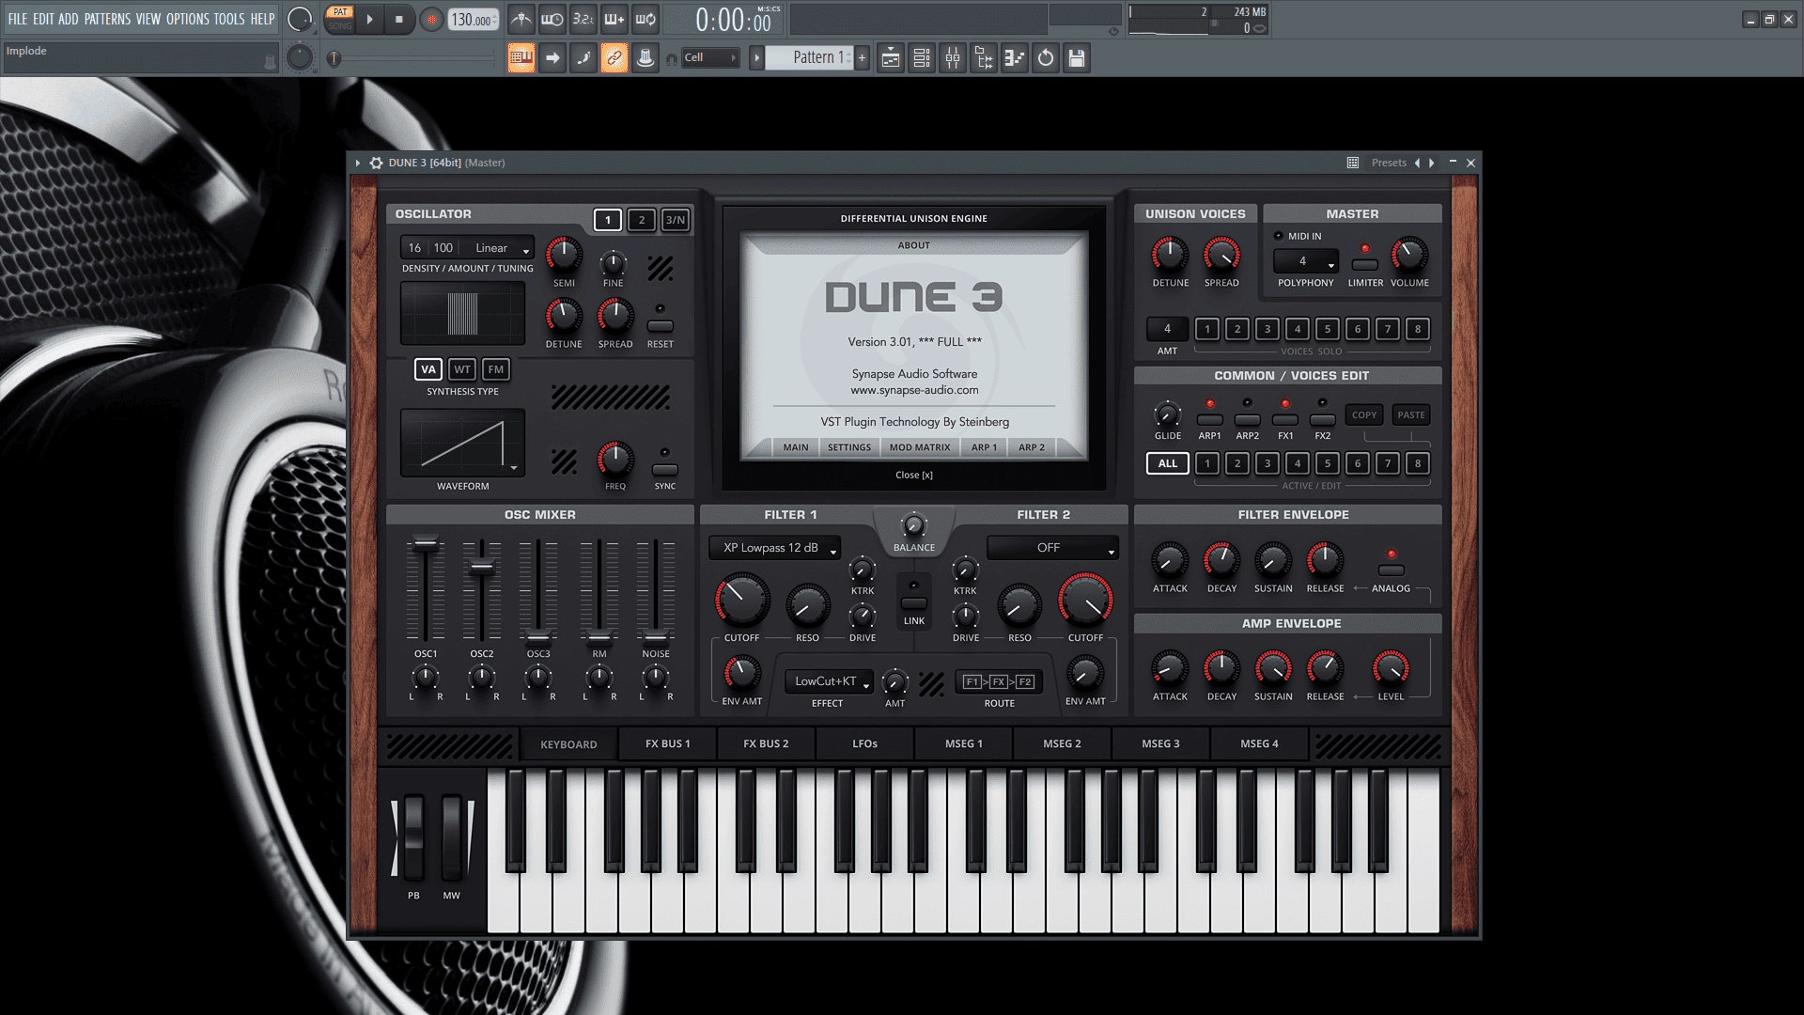
Task: Enable wait for input to start playing
Action: [x=552, y=19]
